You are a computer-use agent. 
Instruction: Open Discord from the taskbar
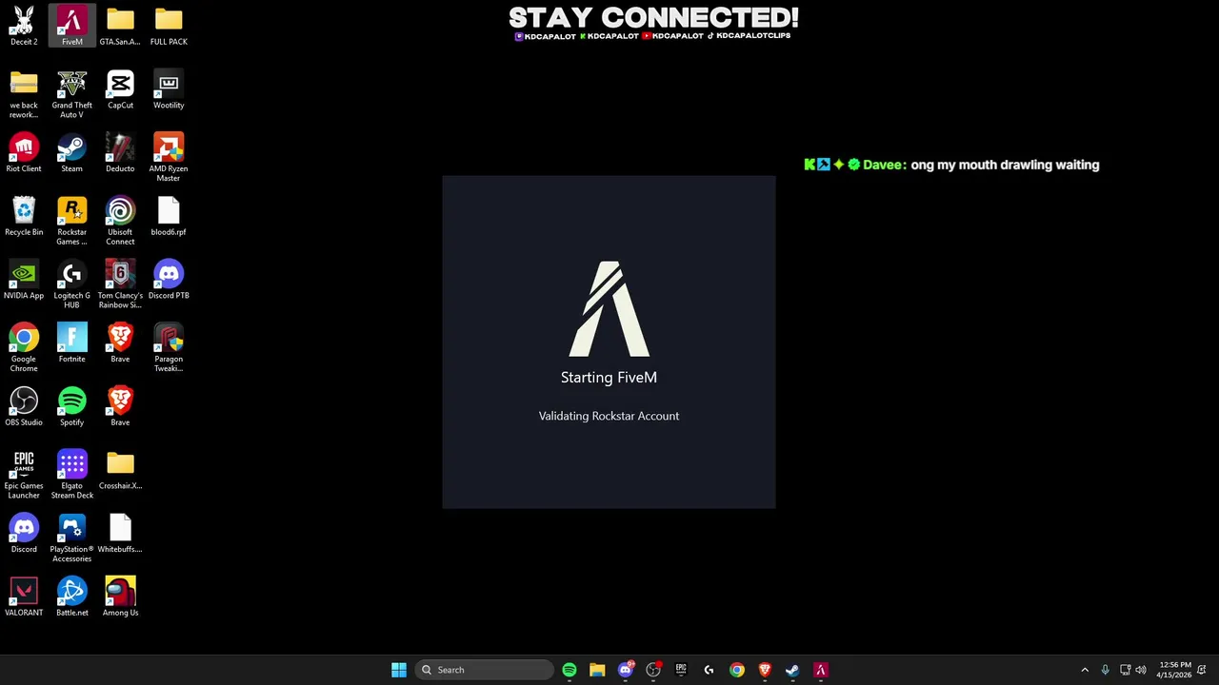pos(626,670)
